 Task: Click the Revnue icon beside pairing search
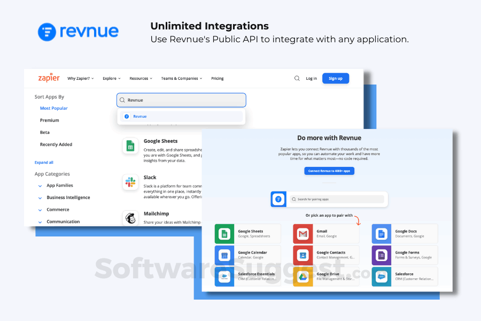click(278, 199)
